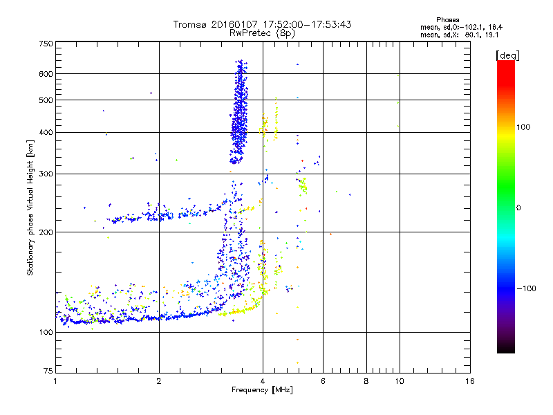The image size is (553, 415).
Task: Click the y-axis '400' tick label
Action: coord(46,133)
